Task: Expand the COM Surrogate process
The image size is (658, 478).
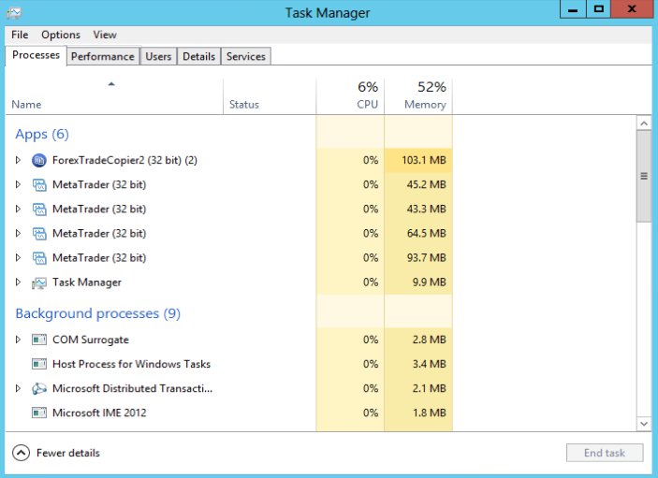Action: tap(18, 340)
